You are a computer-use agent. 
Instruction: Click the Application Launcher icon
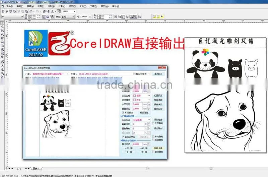click(53, 11)
